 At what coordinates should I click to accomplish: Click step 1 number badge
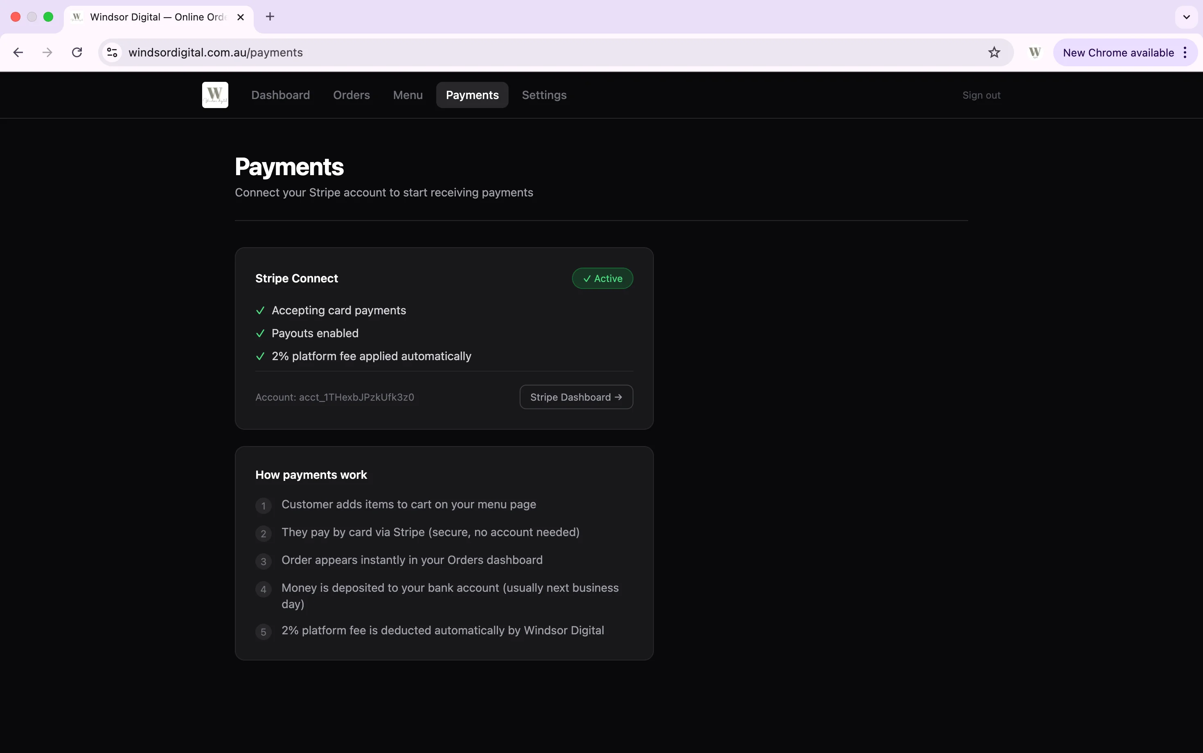[x=264, y=505]
